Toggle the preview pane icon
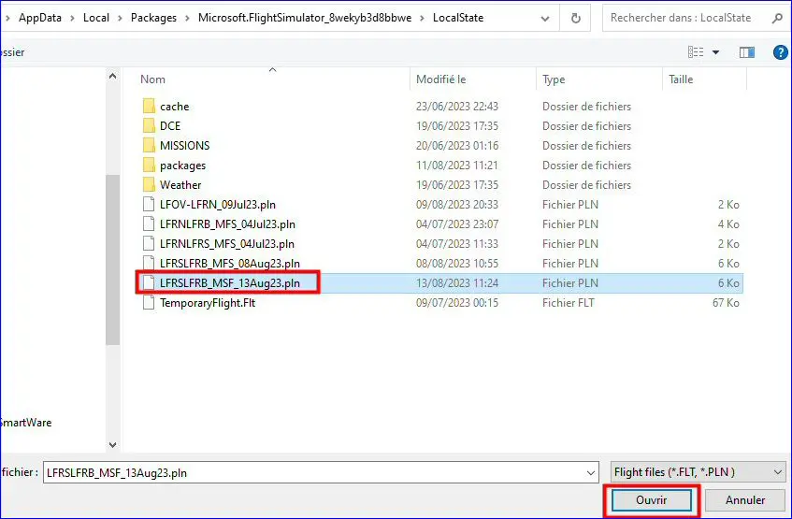Screen dimensions: 792x519 746,52
